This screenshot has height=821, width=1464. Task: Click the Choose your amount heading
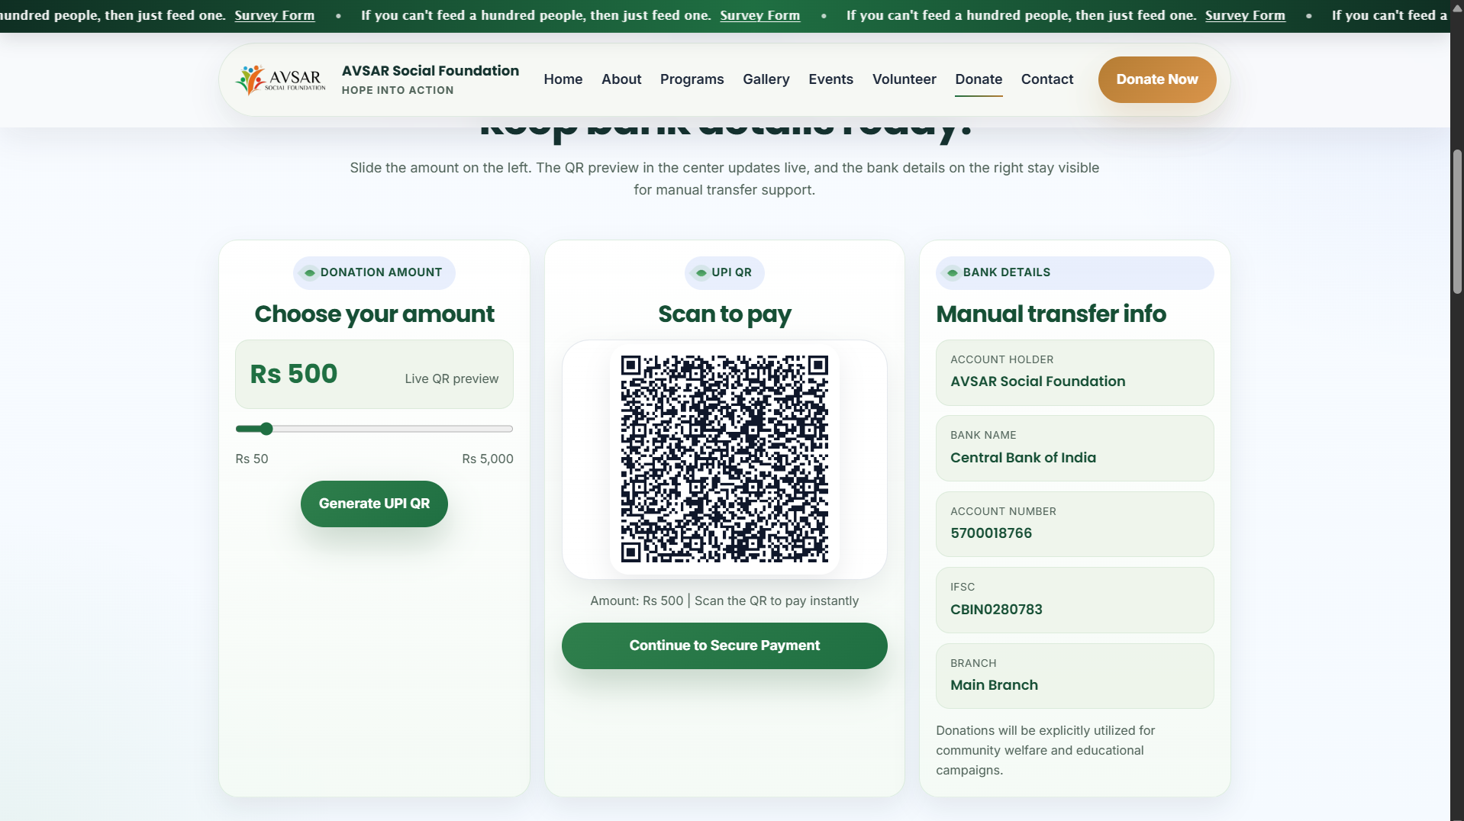tap(374, 314)
